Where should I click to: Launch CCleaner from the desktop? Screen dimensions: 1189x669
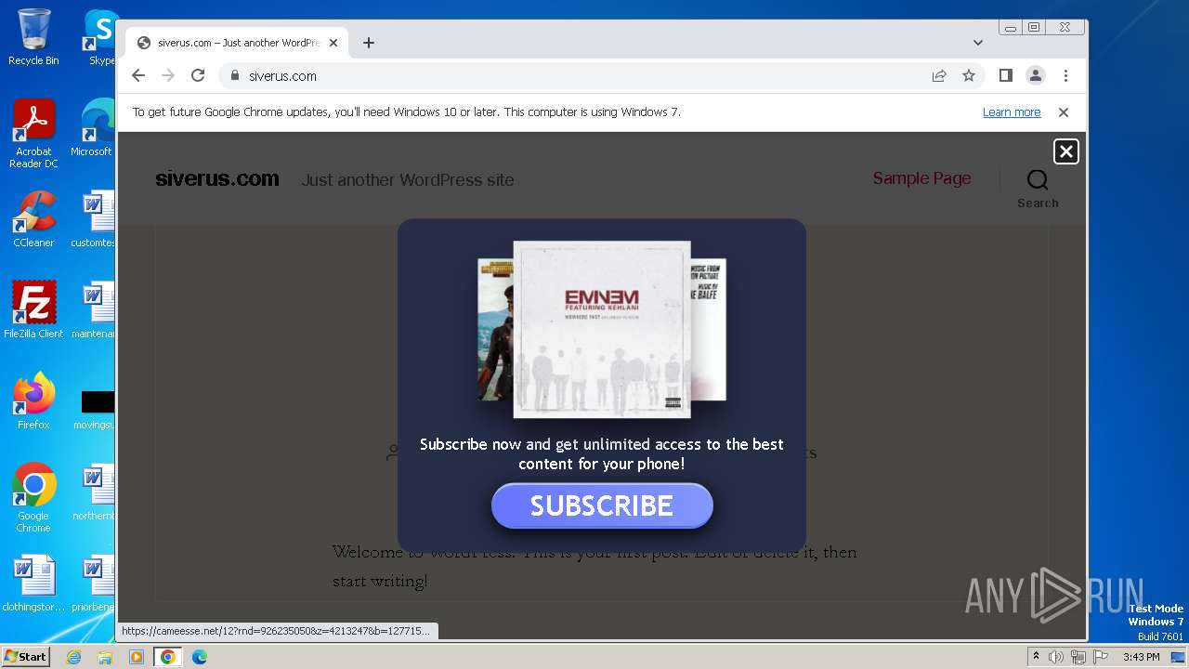pyautogui.click(x=33, y=219)
